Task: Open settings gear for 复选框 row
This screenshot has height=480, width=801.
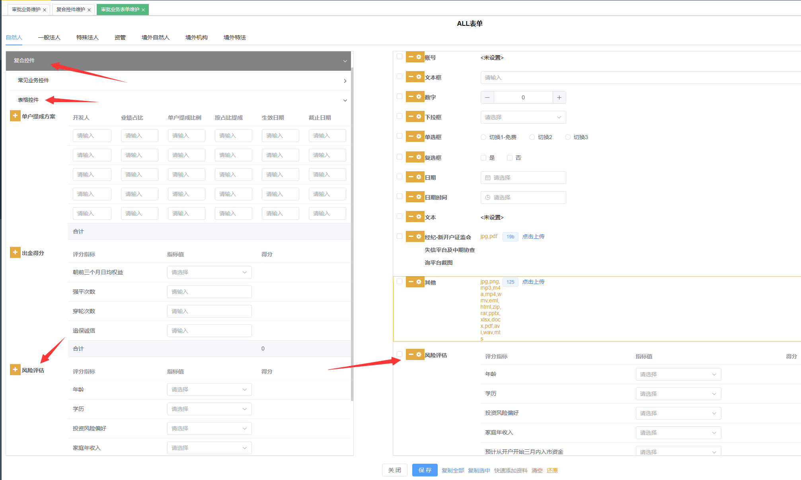Action: pos(419,157)
